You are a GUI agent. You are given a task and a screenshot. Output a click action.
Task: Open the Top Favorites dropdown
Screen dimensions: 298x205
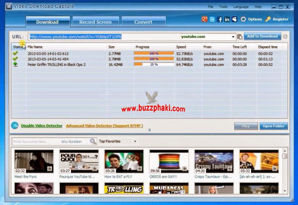pos(135,141)
